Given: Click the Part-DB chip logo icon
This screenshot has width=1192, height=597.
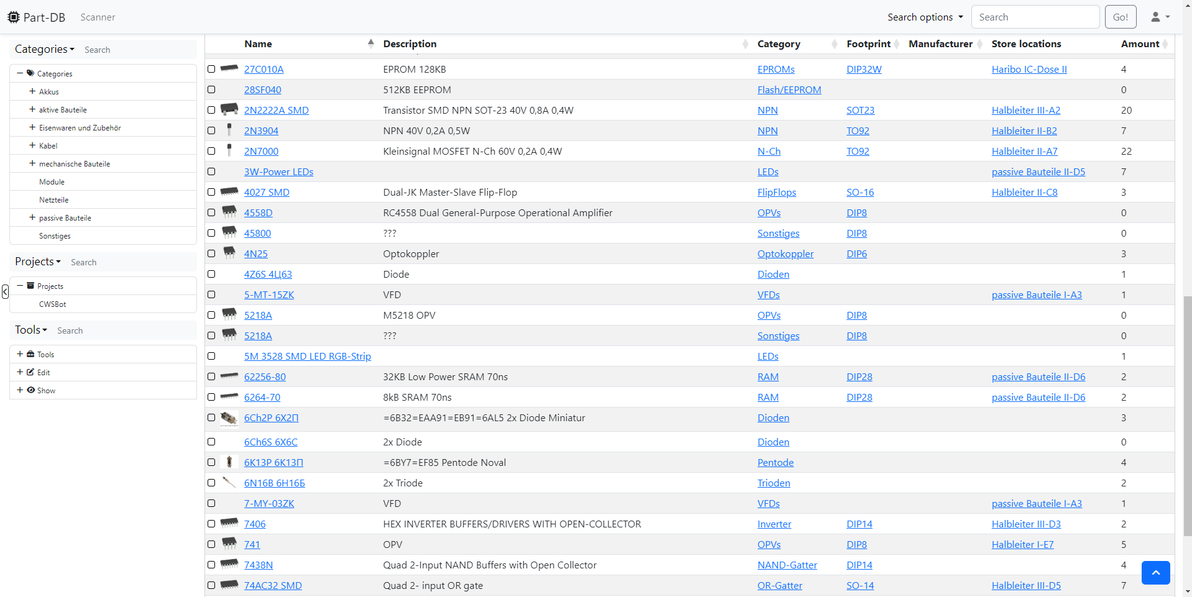Looking at the screenshot, I should tap(12, 17).
